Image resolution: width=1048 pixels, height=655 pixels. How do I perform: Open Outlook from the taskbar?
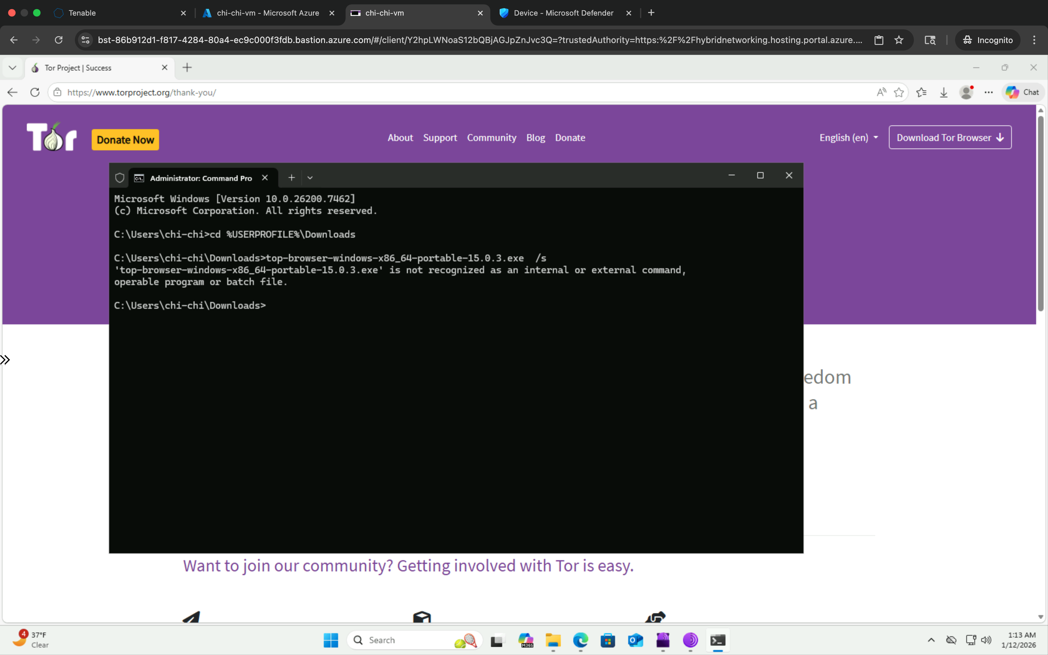(x=635, y=640)
